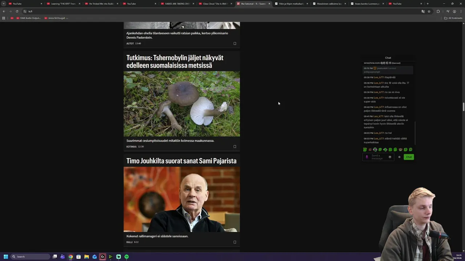Open Google Chrome on the taskbar
465x261 pixels.
70,257
